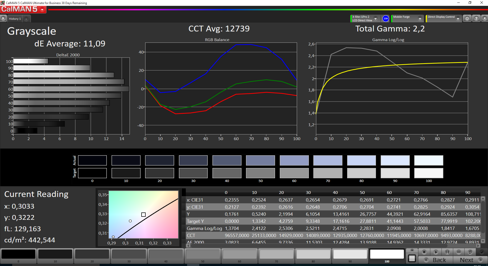The image size is (488, 266).
Task: Select the 100 percent white patch button
Action: point(387,256)
